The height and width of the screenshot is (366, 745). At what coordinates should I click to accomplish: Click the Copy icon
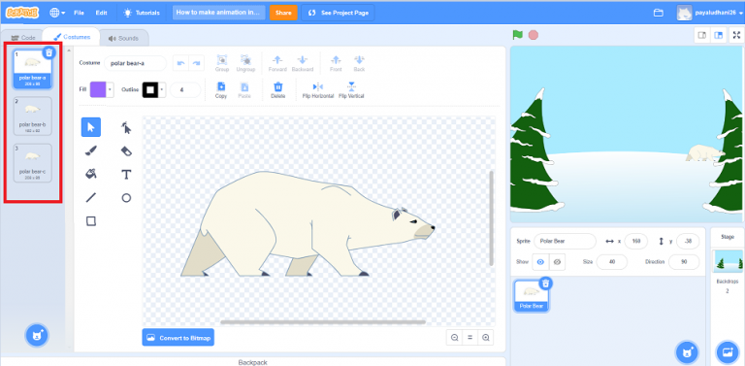(x=221, y=86)
